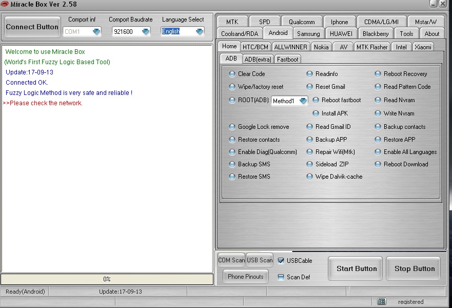
Task: Open the Comport Baudrate dropdown
Action: pyautogui.click(x=146, y=31)
